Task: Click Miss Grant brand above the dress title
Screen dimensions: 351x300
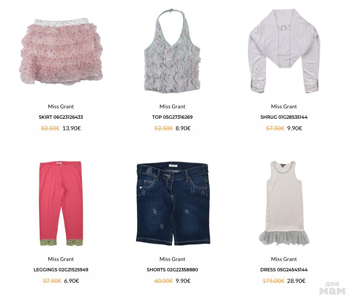Action: [284, 259]
